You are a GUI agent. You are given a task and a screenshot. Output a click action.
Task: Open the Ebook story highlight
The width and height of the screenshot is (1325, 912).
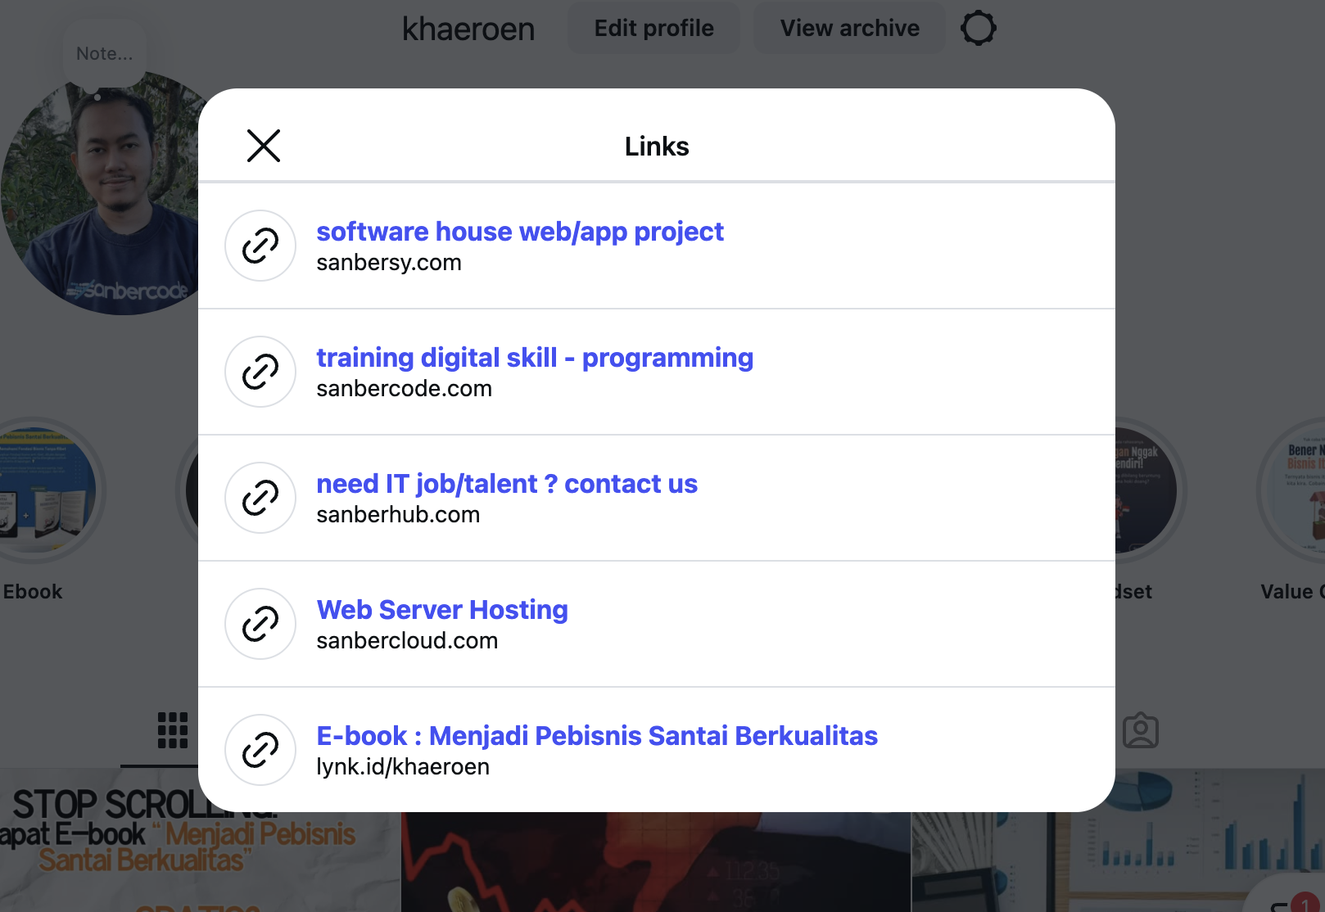(x=45, y=491)
